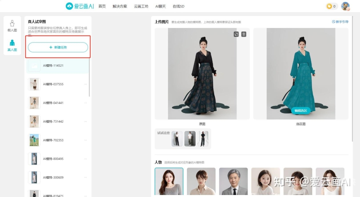The width and height of the screenshot is (360, 197).
Task: Select task AI模特-114521
Action: [x=58, y=65]
